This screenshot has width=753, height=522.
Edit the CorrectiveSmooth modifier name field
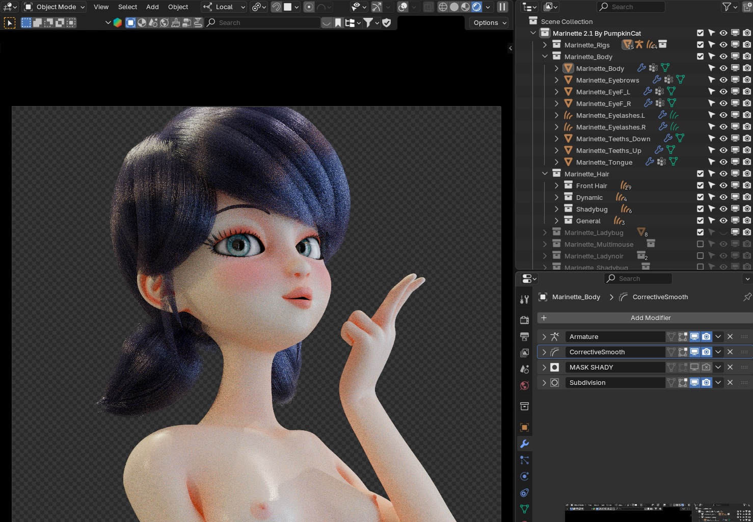(x=615, y=352)
